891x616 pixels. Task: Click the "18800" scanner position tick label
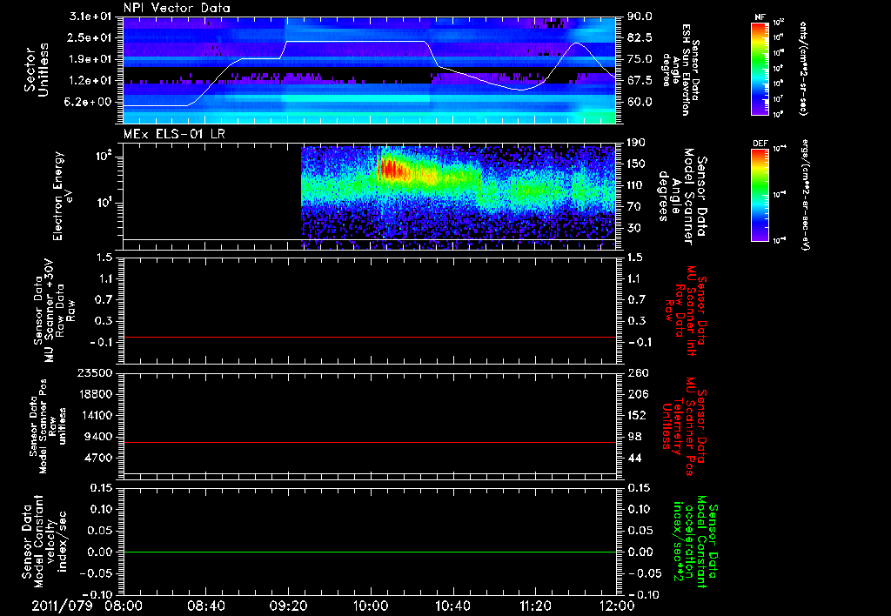[x=96, y=394]
